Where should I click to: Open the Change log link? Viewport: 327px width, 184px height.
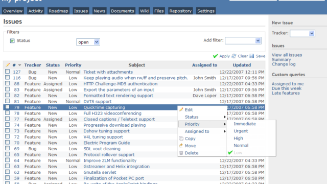click(x=284, y=64)
